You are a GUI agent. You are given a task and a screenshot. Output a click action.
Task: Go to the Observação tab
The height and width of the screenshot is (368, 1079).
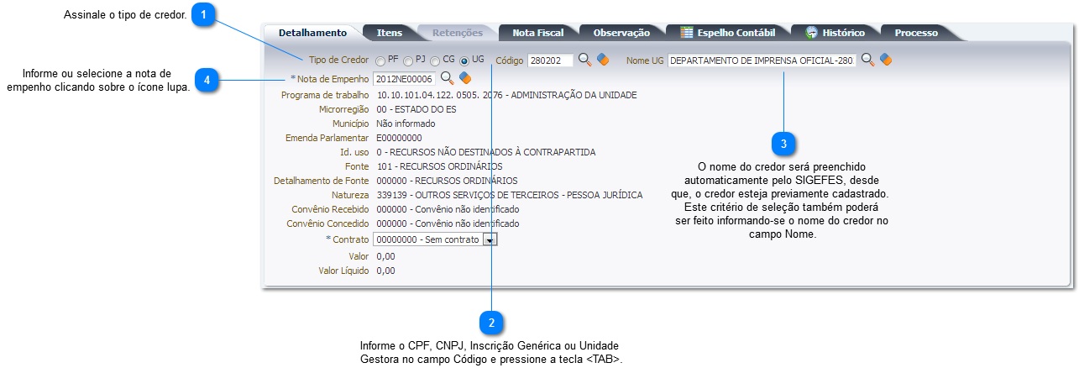(621, 33)
